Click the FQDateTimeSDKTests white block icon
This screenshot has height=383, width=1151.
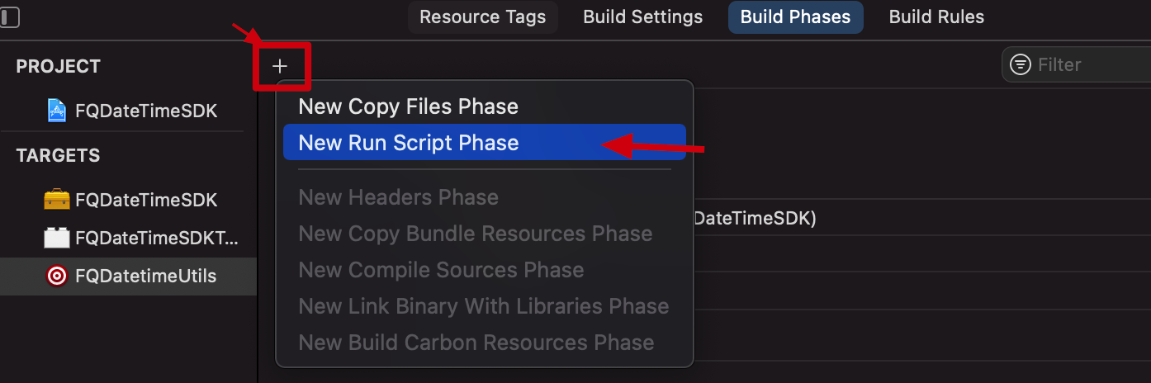point(56,238)
